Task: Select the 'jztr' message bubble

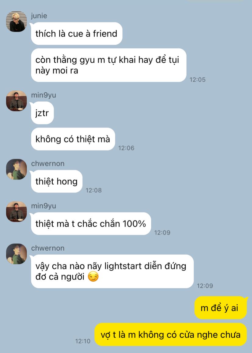Action: [42, 113]
